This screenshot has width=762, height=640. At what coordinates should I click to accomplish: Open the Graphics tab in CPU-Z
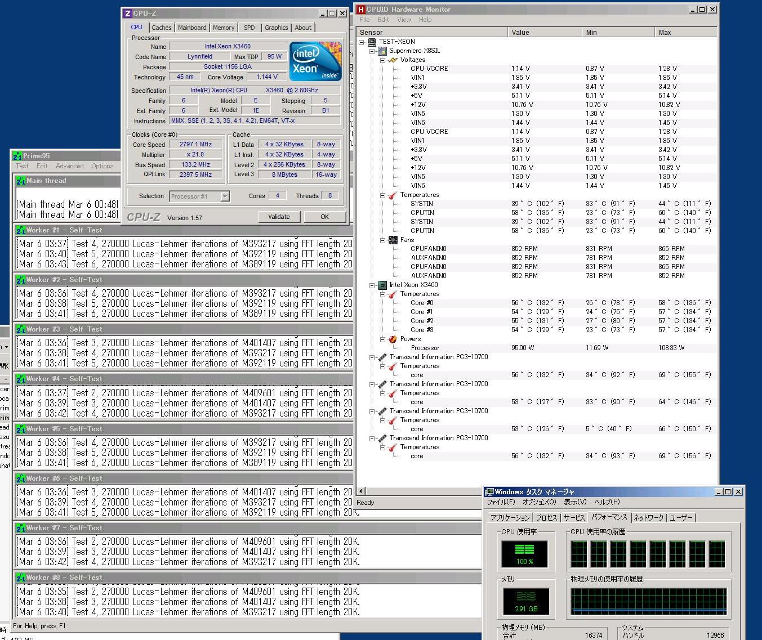coord(277,28)
